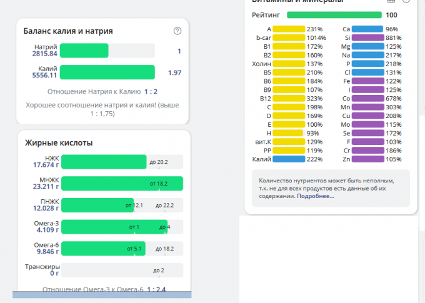Click the b-car percentage 1014%
Image resolution: width=425 pixels, height=303 pixels.
(x=316, y=38)
